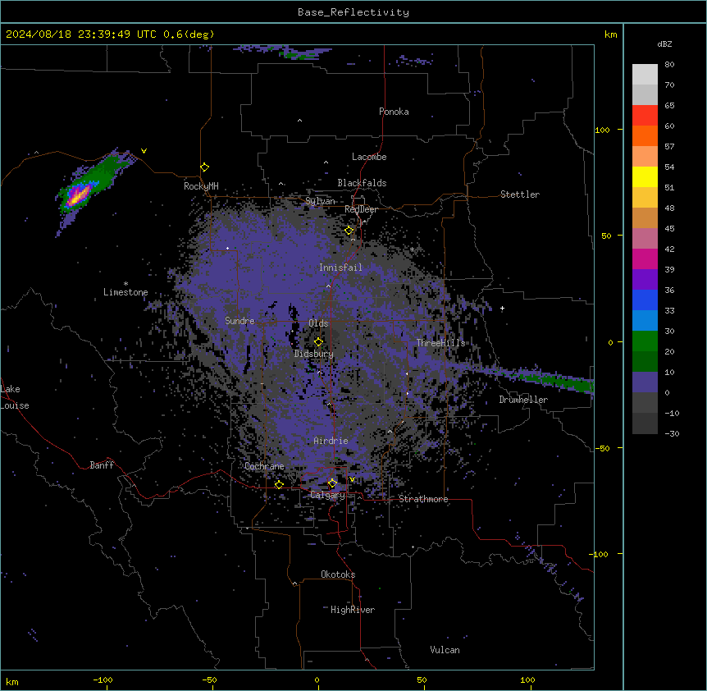707x691 pixels.
Task: Click the -30 value on the dBZ scale
Action: pyautogui.click(x=672, y=433)
